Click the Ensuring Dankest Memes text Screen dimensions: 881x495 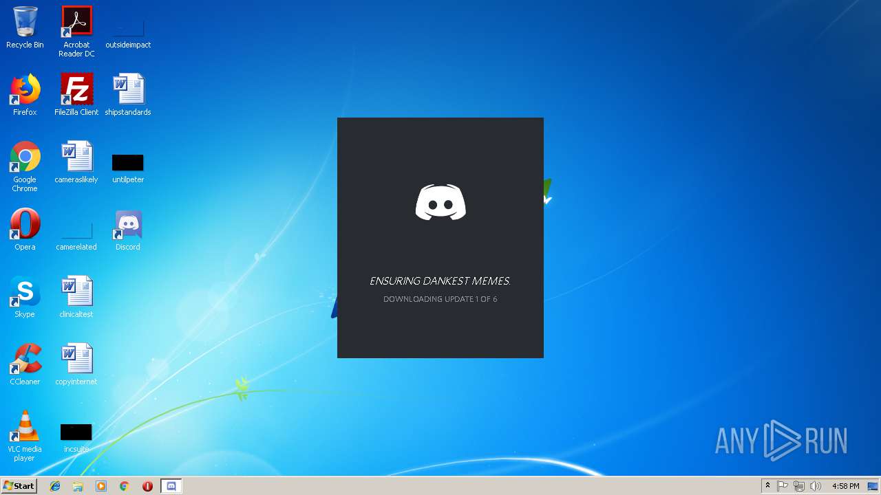point(440,280)
